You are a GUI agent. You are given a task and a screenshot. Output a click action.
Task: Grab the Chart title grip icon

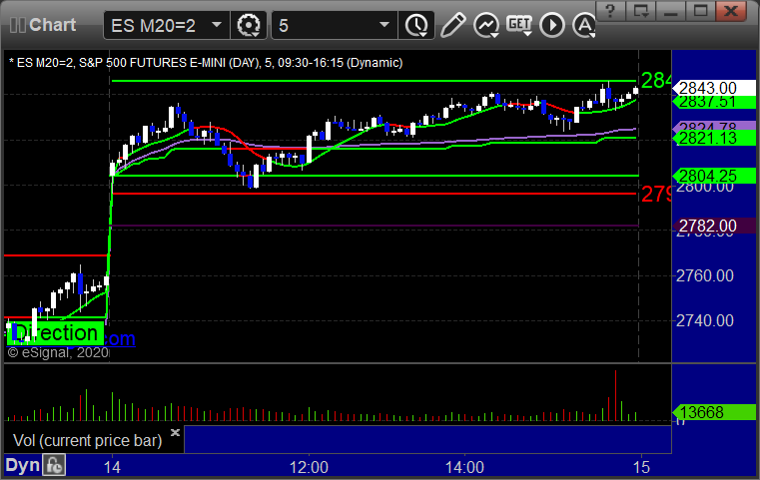coord(17,25)
